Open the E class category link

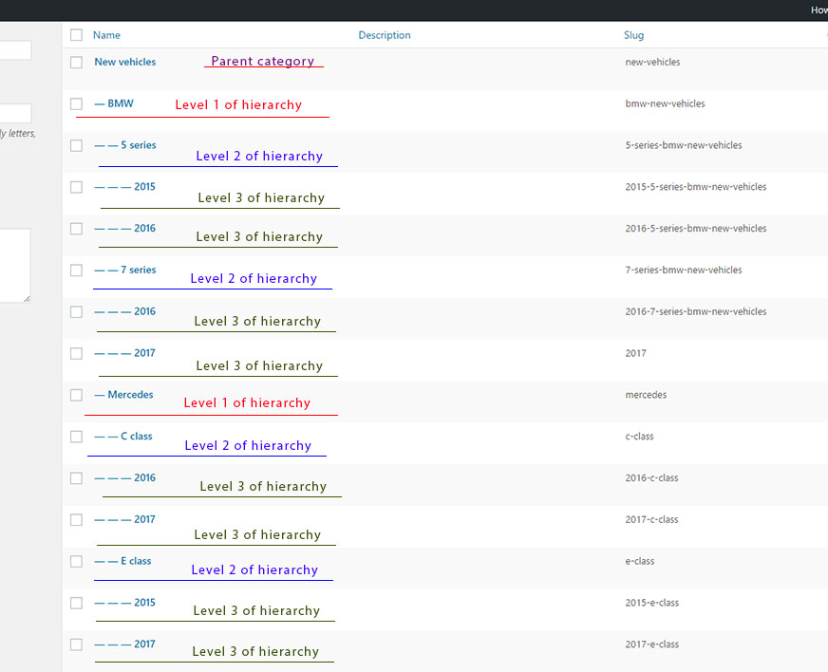(123, 561)
